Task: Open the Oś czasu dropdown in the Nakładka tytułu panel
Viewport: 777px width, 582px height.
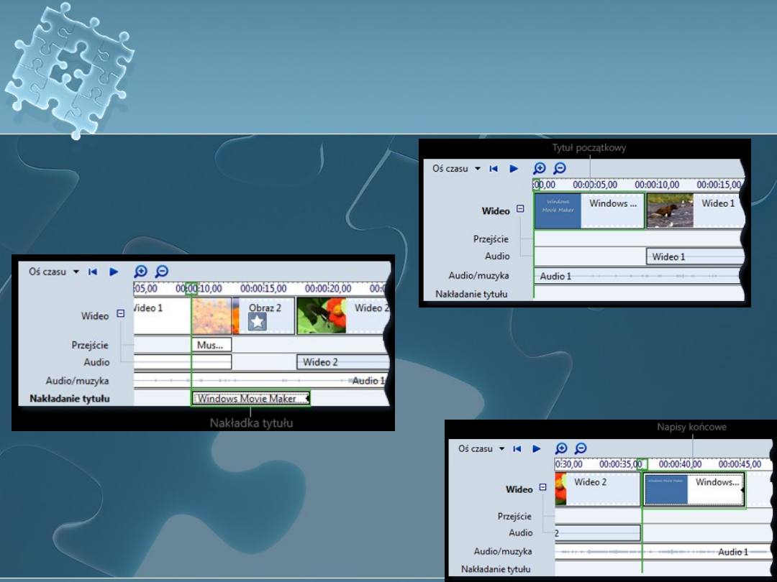Action: click(76, 272)
